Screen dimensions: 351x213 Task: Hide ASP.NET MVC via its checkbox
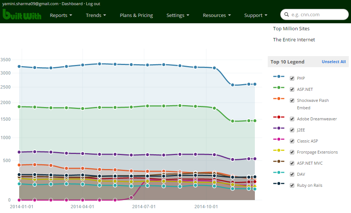click(292, 163)
